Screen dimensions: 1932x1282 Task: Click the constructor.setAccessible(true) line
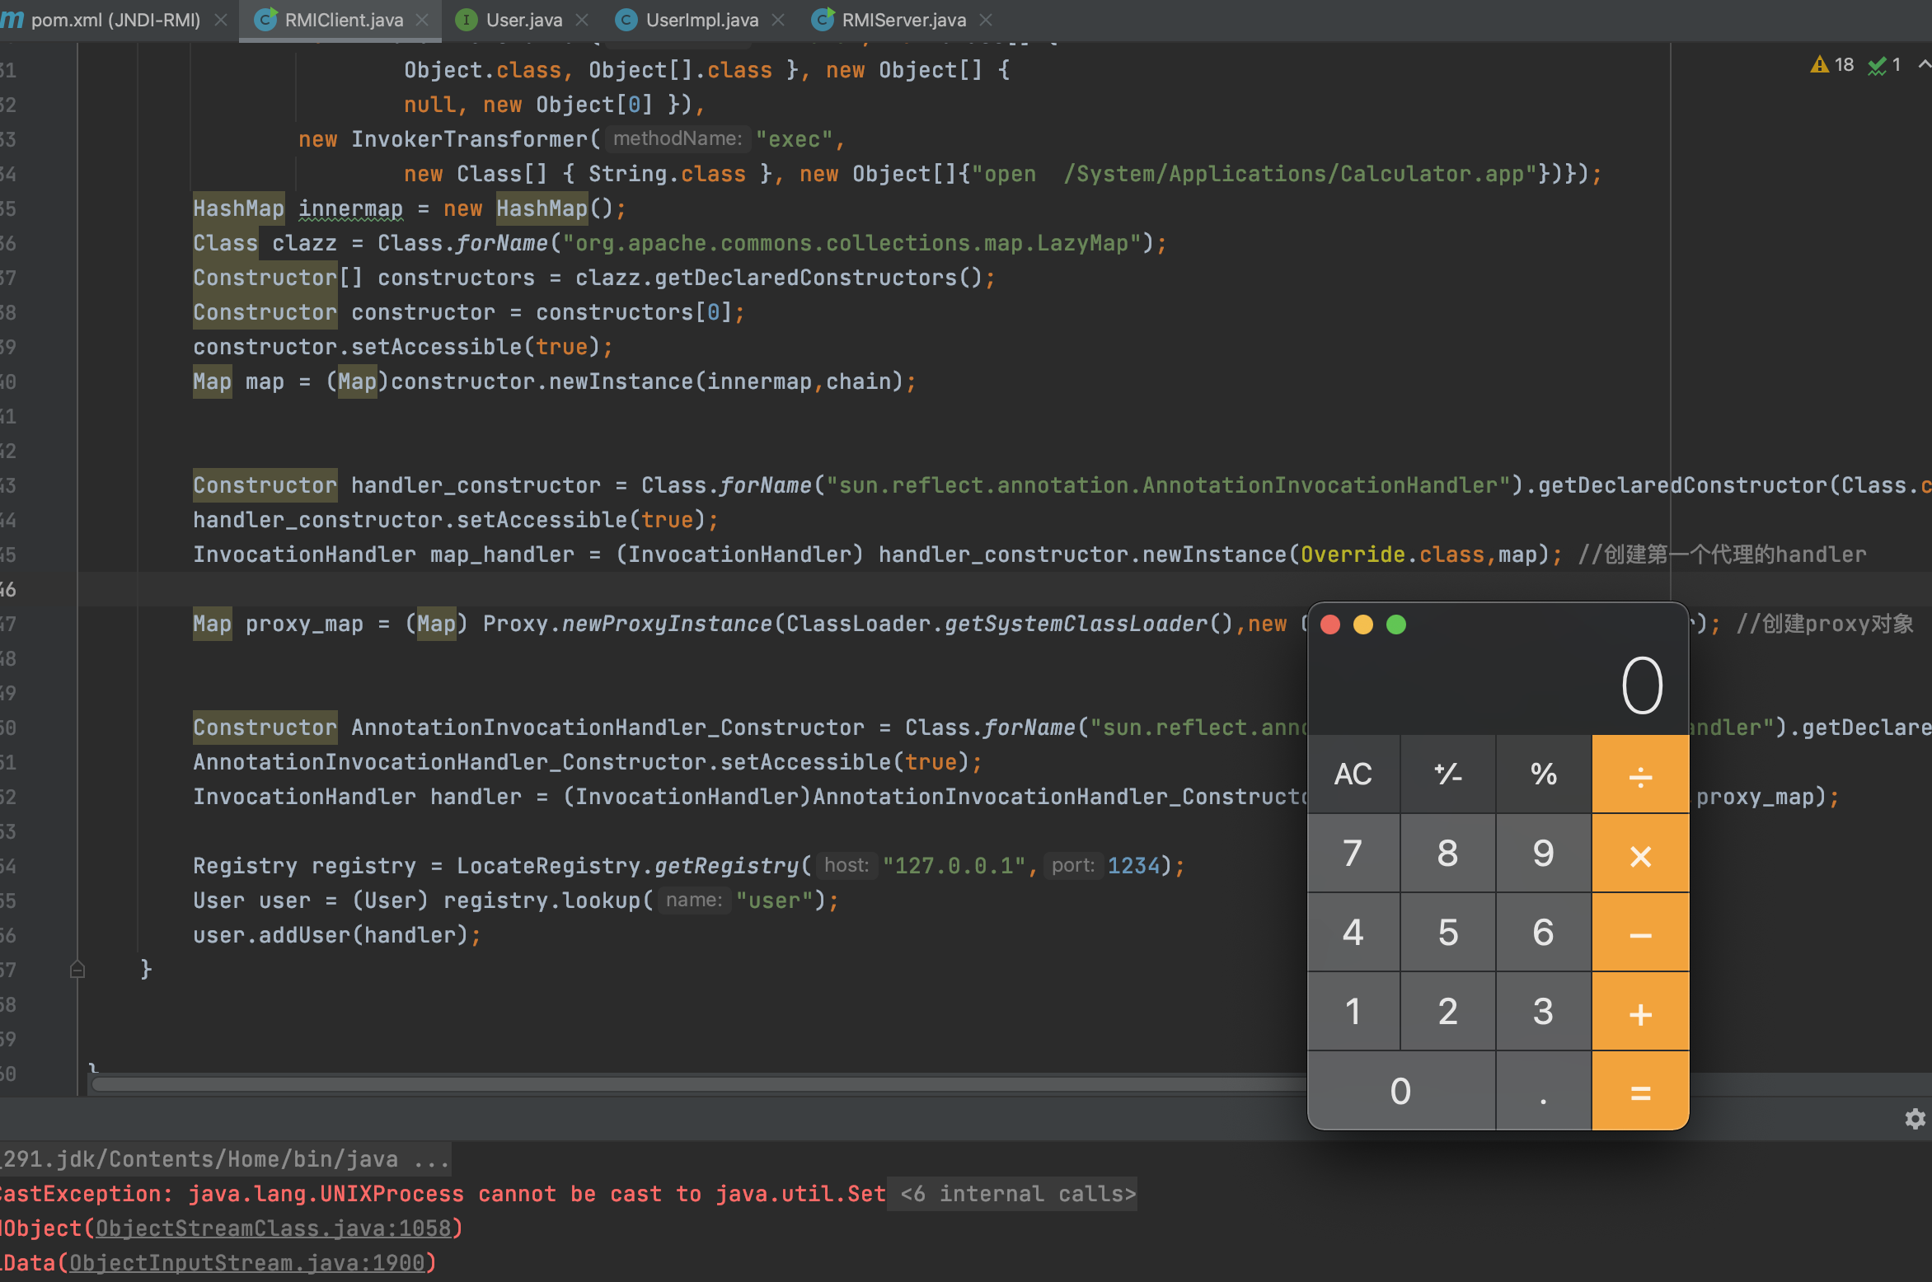[403, 347]
